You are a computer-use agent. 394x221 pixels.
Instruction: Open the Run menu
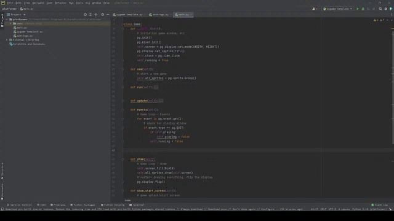[71, 2]
